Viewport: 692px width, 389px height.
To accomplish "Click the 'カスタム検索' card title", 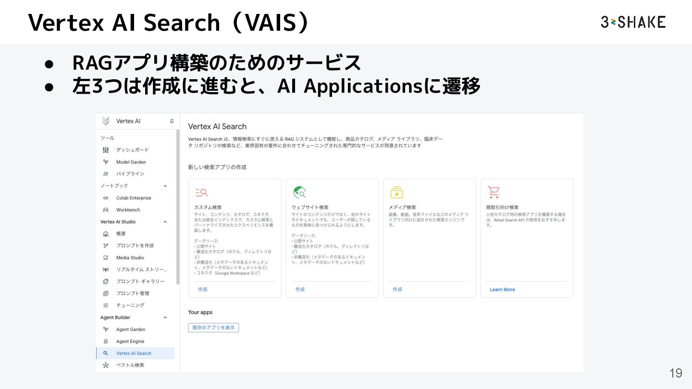I will [x=208, y=207].
